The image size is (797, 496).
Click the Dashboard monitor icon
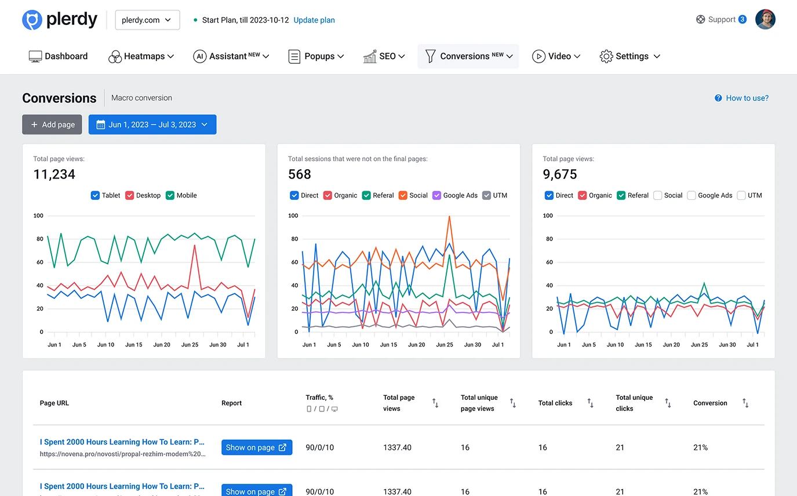click(35, 56)
